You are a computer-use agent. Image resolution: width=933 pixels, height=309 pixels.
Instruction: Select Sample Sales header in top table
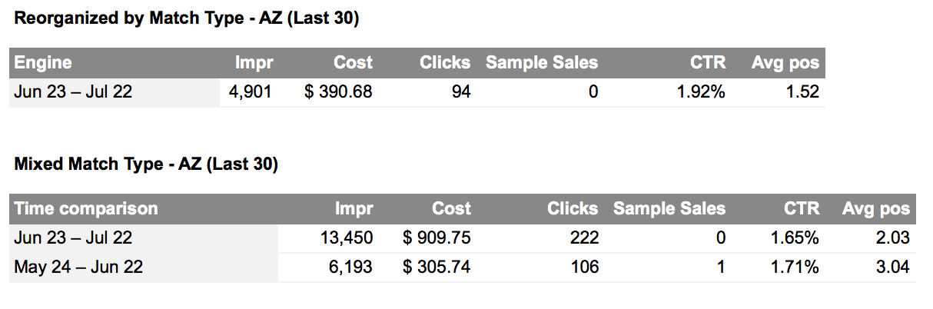coord(542,63)
